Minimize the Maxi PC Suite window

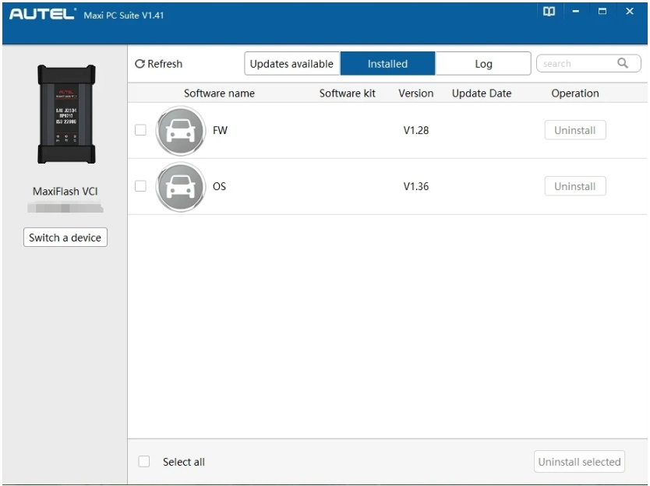pos(576,12)
